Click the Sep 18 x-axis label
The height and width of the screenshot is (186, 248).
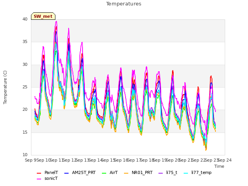pyautogui.click(x=147, y=160)
